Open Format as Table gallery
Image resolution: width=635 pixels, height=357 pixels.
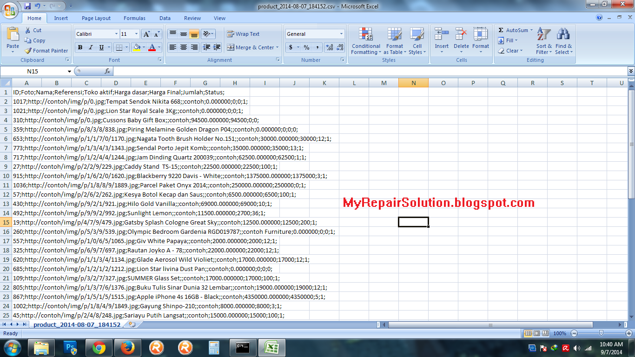[x=394, y=41]
